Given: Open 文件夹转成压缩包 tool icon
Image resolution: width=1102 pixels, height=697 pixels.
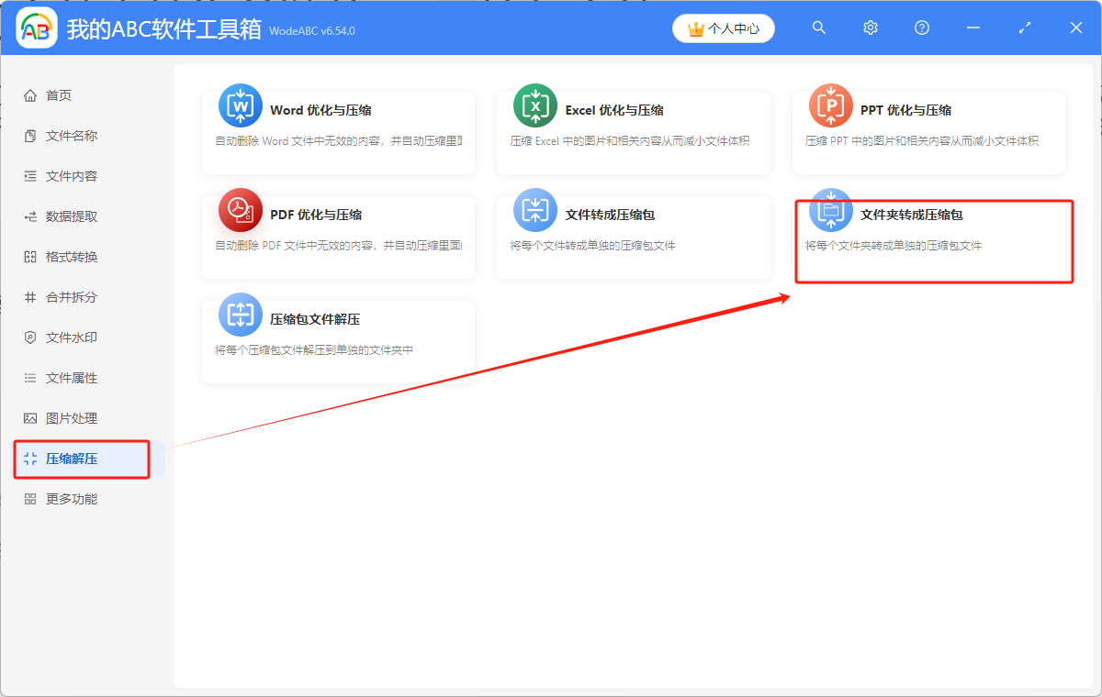Looking at the screenshot, I should pyautogui.click(x=831, y=210).
